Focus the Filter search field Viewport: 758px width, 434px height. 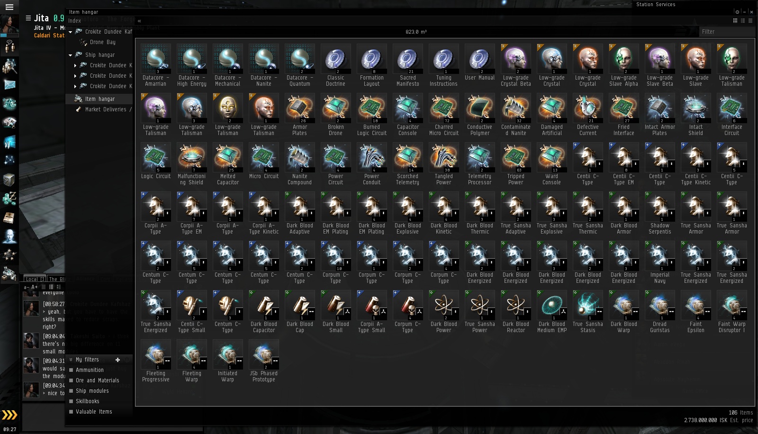click(727, 32)
